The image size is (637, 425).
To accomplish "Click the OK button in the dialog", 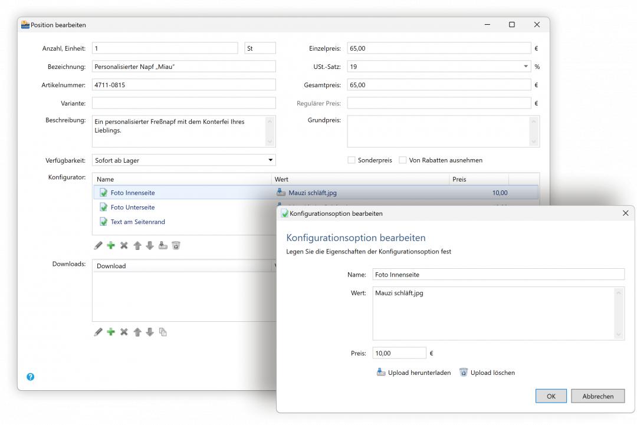I will (x=550, y=396).
